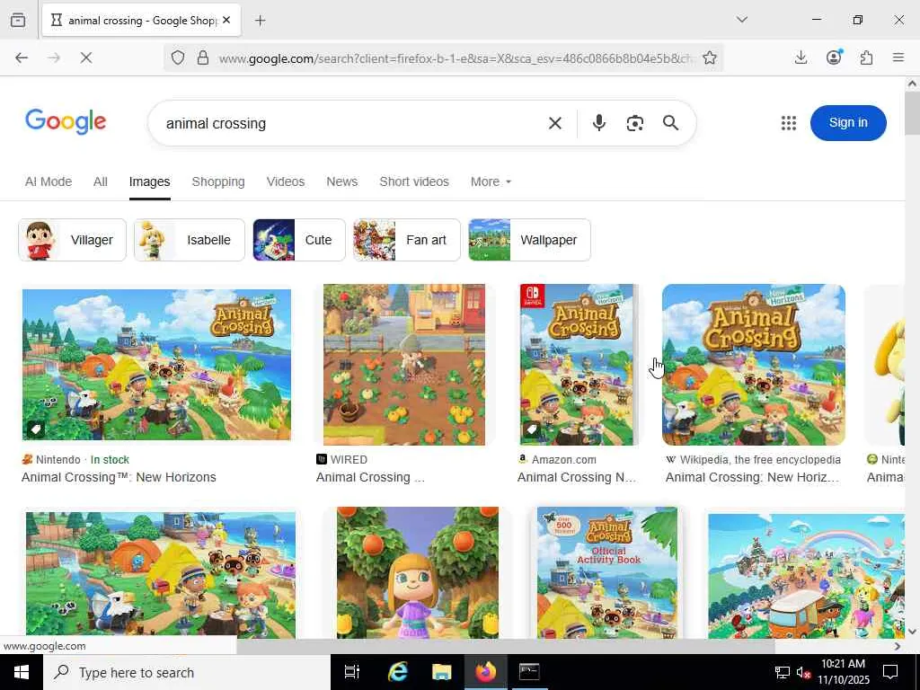Image resolution: width=920 pixels, height=690 pixels.
Task: Click the site padlock security icon
Action: pyautogui.click(x=203, y=57)
